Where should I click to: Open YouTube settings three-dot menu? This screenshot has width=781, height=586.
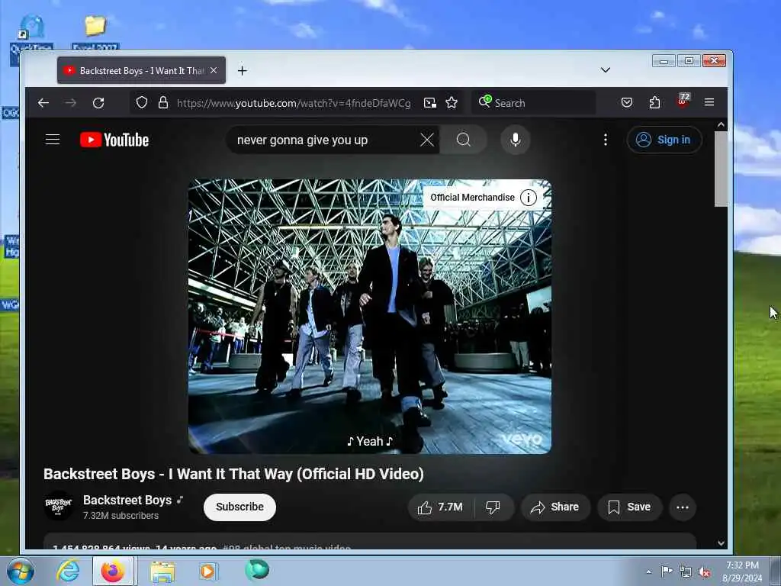point(605,140)
